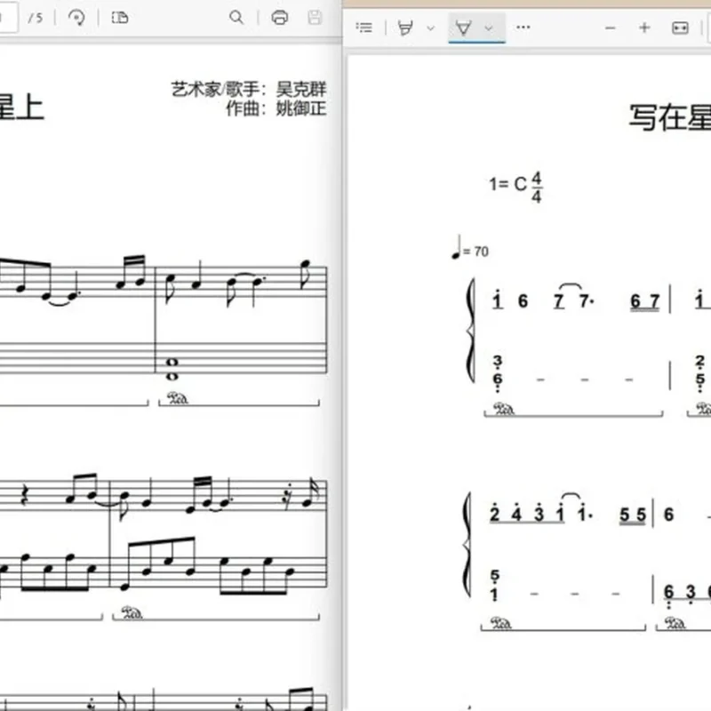Select the highlighter pen tool
711x711 pixels.
(405, 28)
